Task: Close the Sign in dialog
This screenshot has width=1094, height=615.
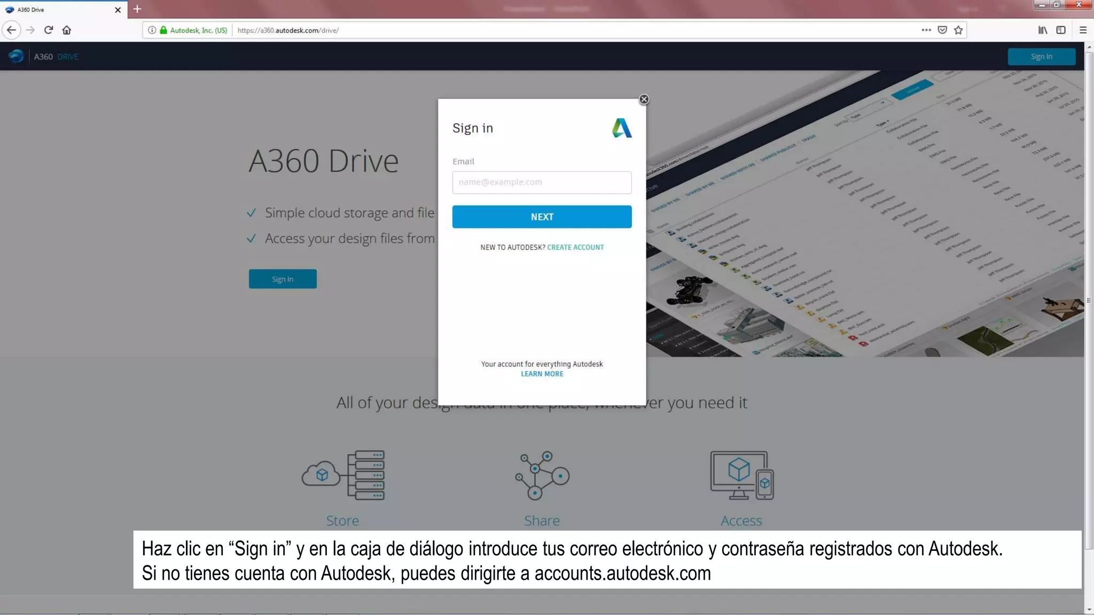Action: (x=644, y=99)
